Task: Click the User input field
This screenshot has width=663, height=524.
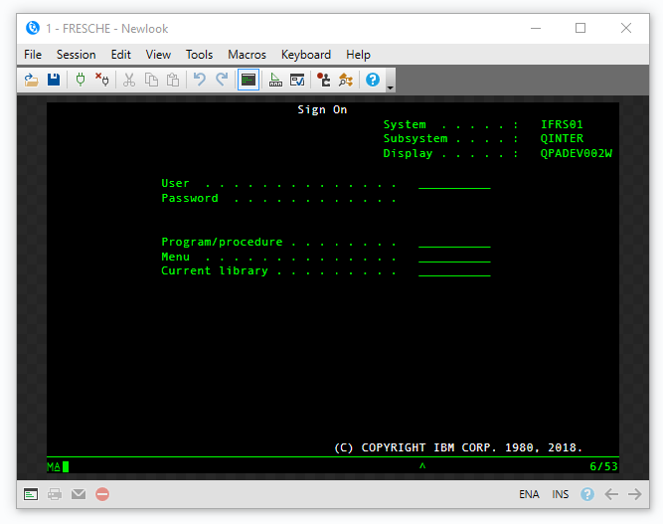Action: coord(454,184)
